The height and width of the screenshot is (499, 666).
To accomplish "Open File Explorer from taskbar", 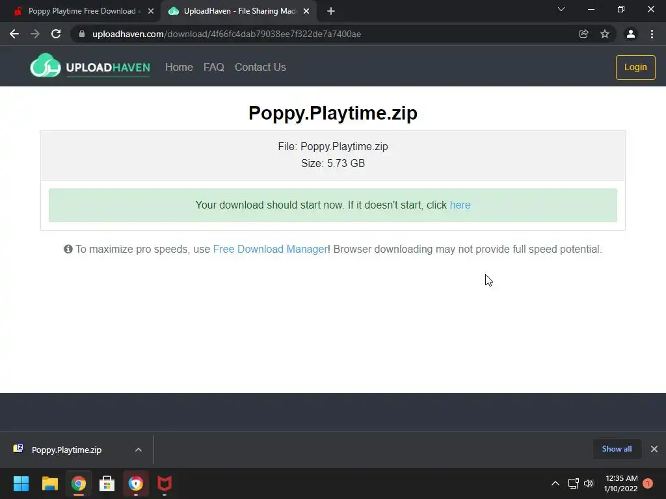I will pyautogui.click(x=49, y=483).
